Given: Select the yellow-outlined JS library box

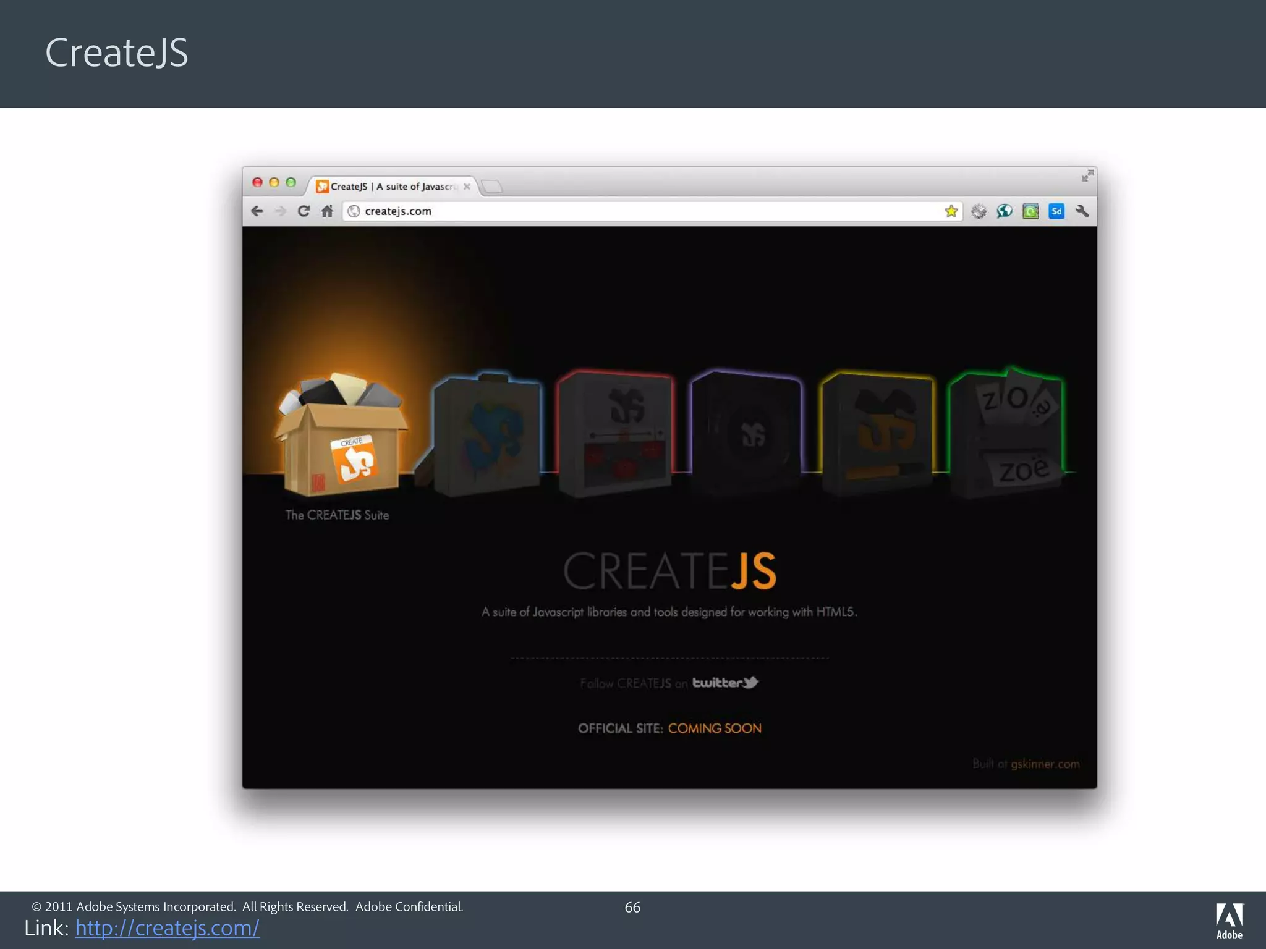Looking at the screenshot, I should 878,433.
